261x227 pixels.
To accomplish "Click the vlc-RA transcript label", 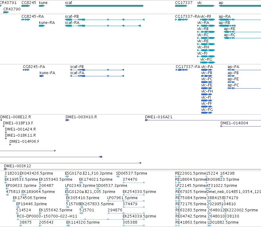I will click(x=203, y=23).
